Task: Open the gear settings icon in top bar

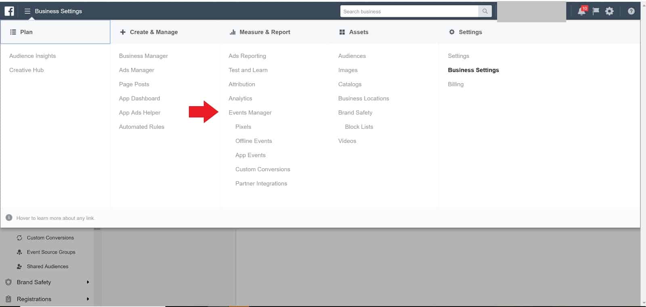Action: [x=609, y=11]
